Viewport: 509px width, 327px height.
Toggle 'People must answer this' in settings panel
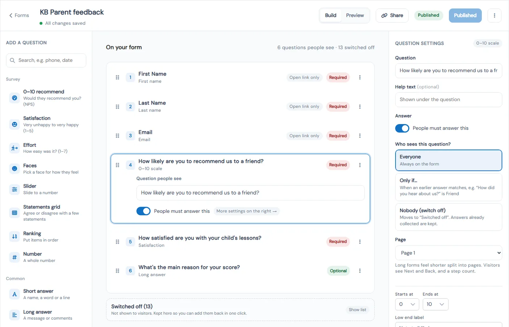pyautogui.click(x=402, y=128)
